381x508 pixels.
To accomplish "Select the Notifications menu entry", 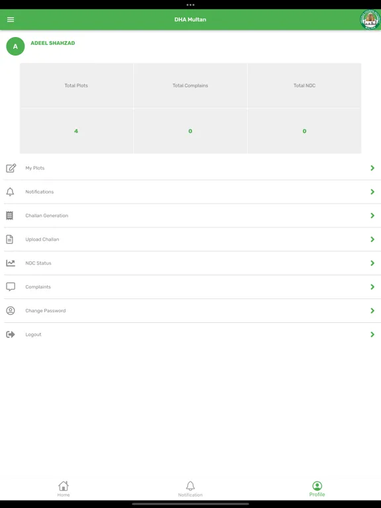I will [x=192, y=192].
